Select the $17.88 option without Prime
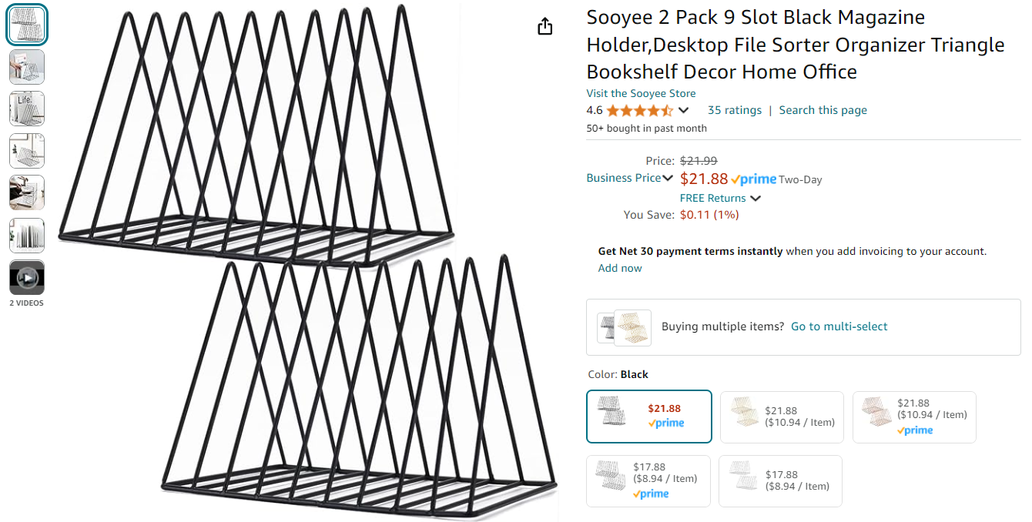Image resolution: width=1032 pixels, height=522 pixels. point(779,480)
